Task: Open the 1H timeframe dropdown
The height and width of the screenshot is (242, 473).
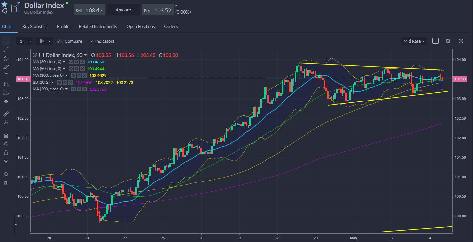Action: click(26, 41)
